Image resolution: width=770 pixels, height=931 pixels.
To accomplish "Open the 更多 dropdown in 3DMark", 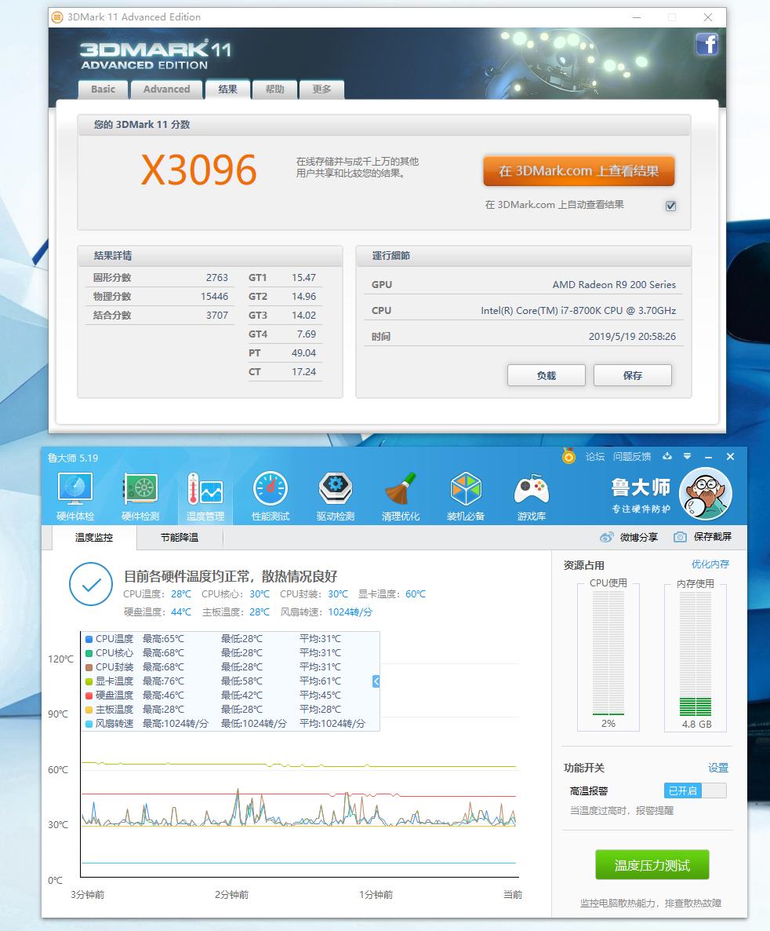I will click(x=321, y=89).
